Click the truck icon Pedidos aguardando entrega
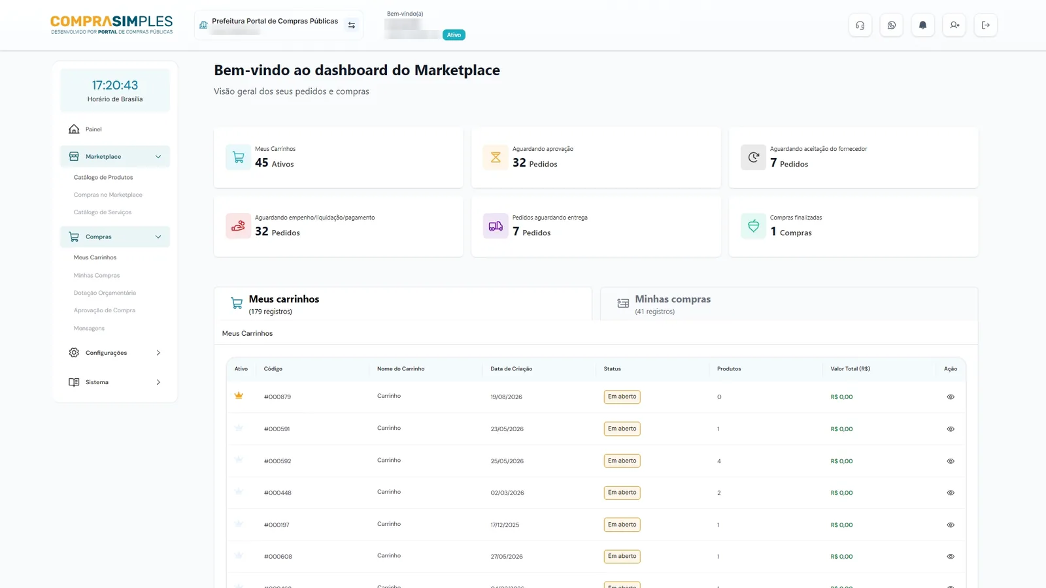 coord(496,226)
